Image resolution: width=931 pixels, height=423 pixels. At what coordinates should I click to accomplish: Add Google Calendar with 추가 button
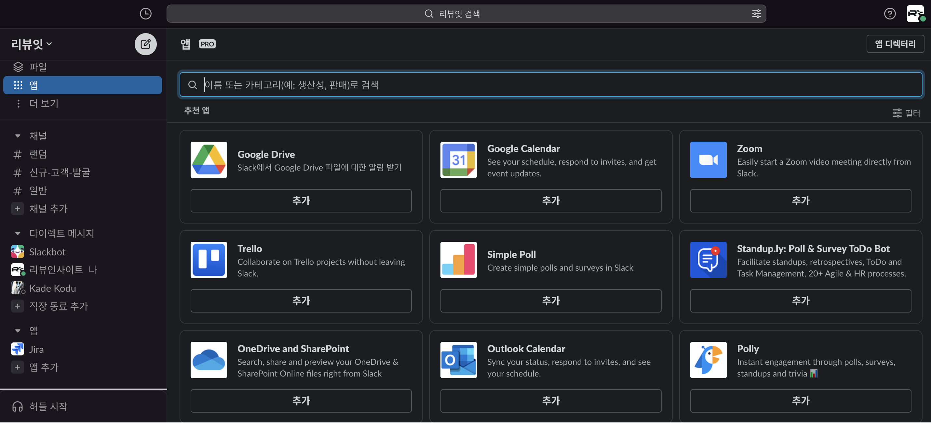click(550, 201)
